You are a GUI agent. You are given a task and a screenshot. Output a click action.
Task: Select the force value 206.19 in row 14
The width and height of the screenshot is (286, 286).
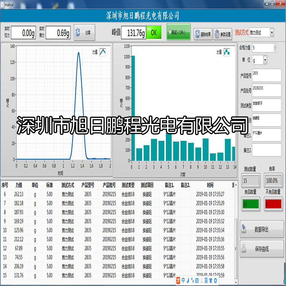click(19, 266)
